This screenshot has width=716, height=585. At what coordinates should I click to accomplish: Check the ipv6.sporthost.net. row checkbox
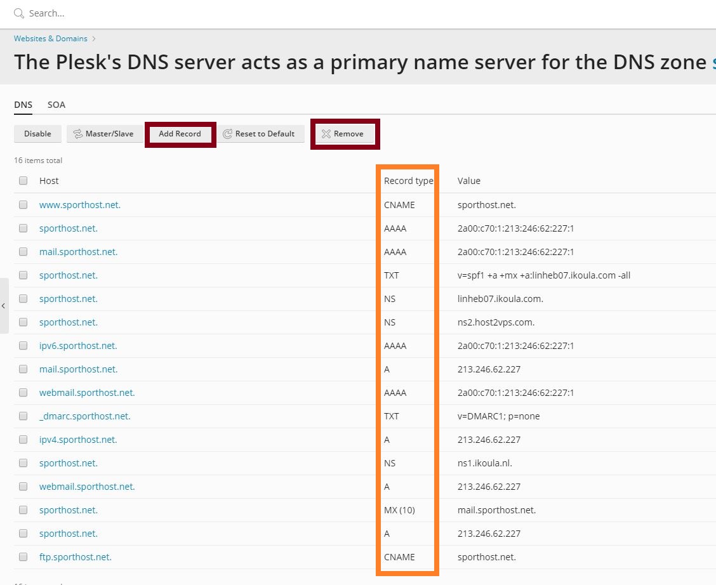[x=23, y=346]
